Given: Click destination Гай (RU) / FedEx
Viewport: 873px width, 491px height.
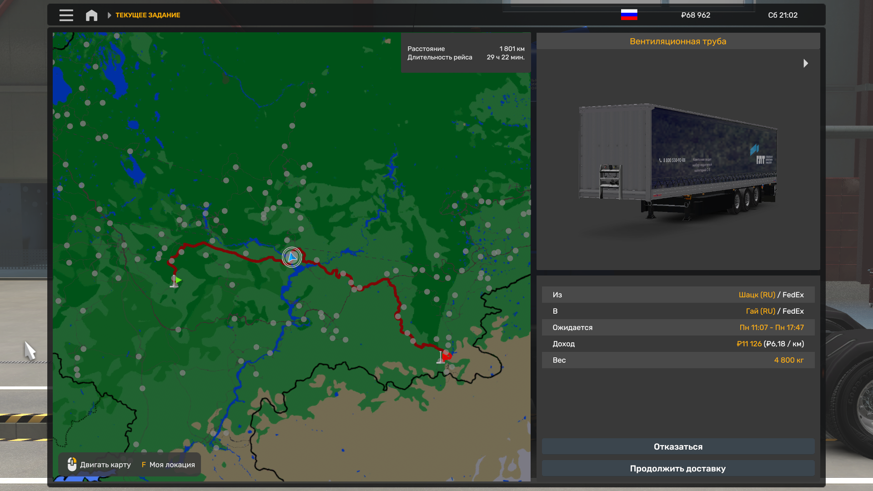Looking at the screenshot, I should click(775, 311).
